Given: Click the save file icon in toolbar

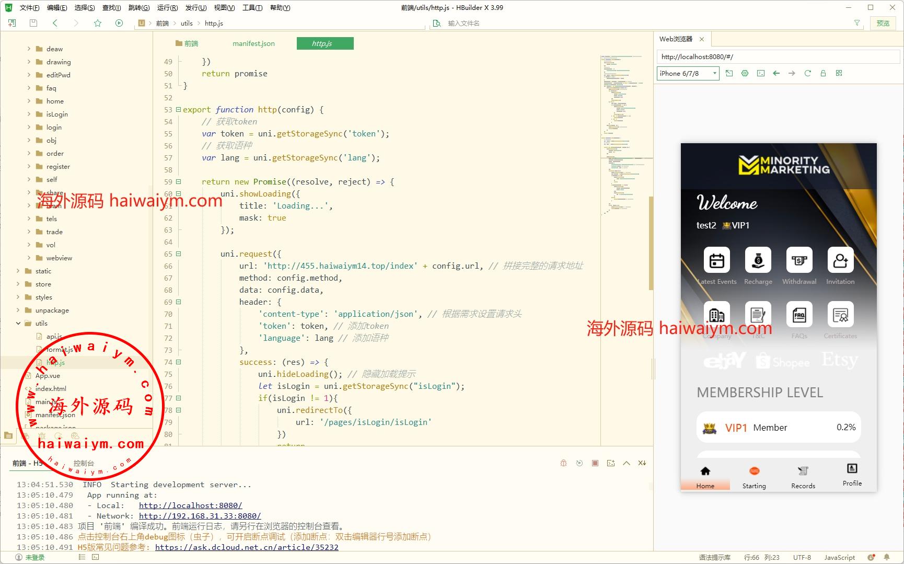Looking at the screenshot, I should [33, 23].
